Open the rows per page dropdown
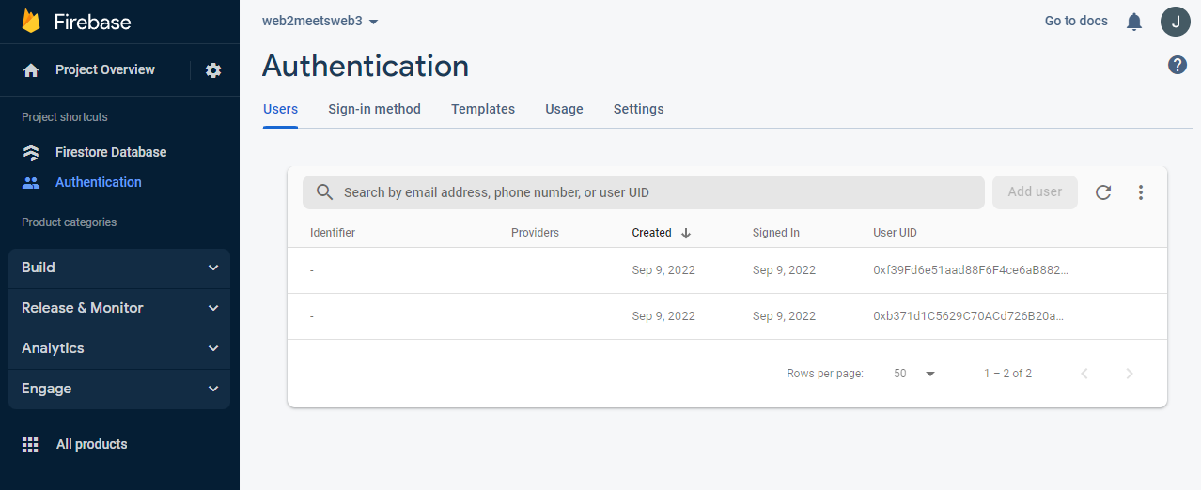 pos(914,374)
